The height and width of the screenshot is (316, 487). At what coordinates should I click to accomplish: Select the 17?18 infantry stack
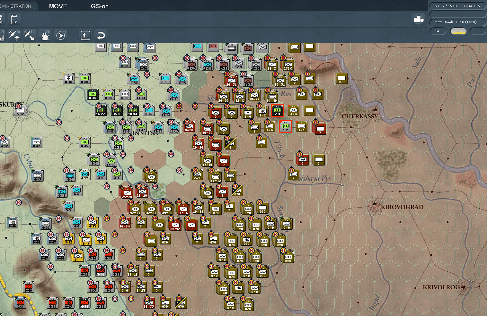207,160
